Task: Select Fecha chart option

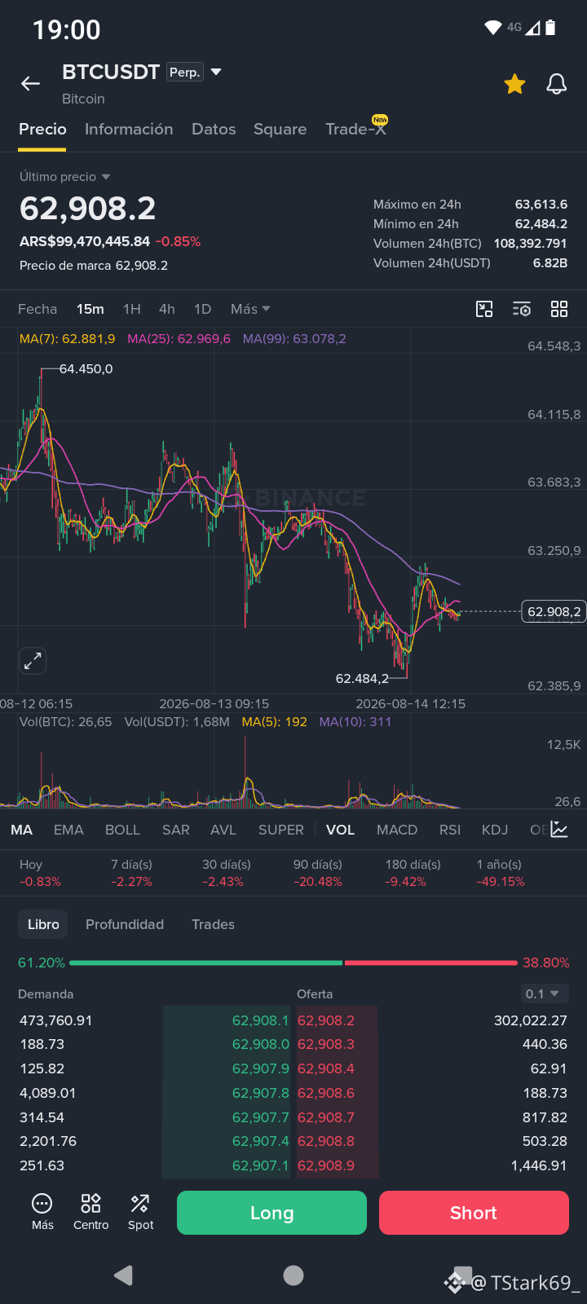Action: [x=38, y=309]
